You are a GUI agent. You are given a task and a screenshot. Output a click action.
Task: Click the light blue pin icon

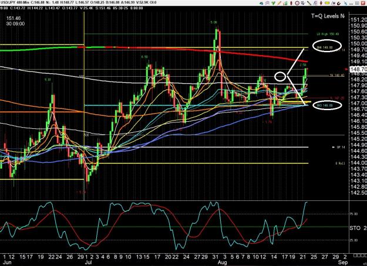point(345,3)
